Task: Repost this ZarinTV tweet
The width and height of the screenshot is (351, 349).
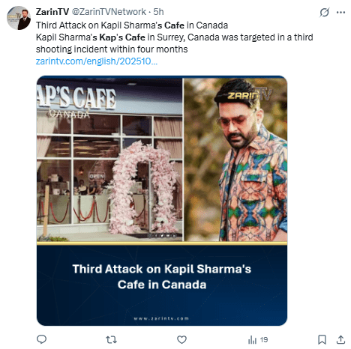Action: pos(111,339)
